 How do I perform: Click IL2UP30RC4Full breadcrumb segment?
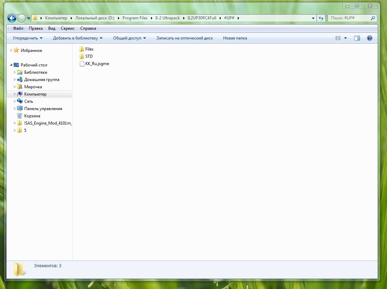point(202,18)
